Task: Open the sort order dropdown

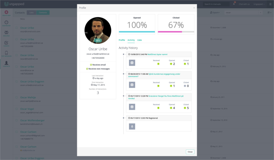Action: [269, 13]
